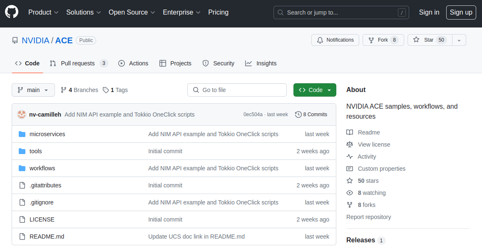Click the Notifications button
Screen dimensions: 482x249
pos(335,40)
